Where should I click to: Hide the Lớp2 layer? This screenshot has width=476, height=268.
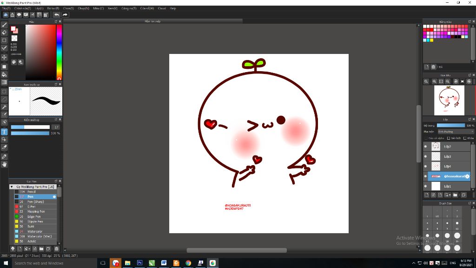tap(425, 147)
